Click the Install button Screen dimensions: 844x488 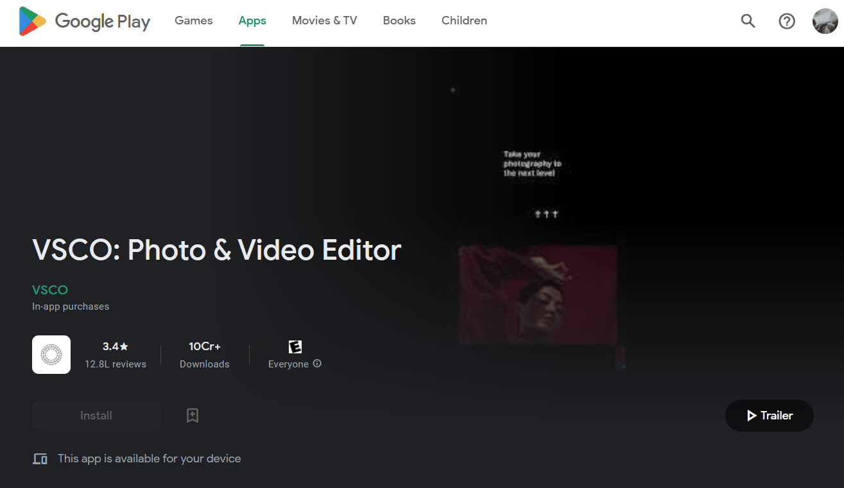(96, 416)
